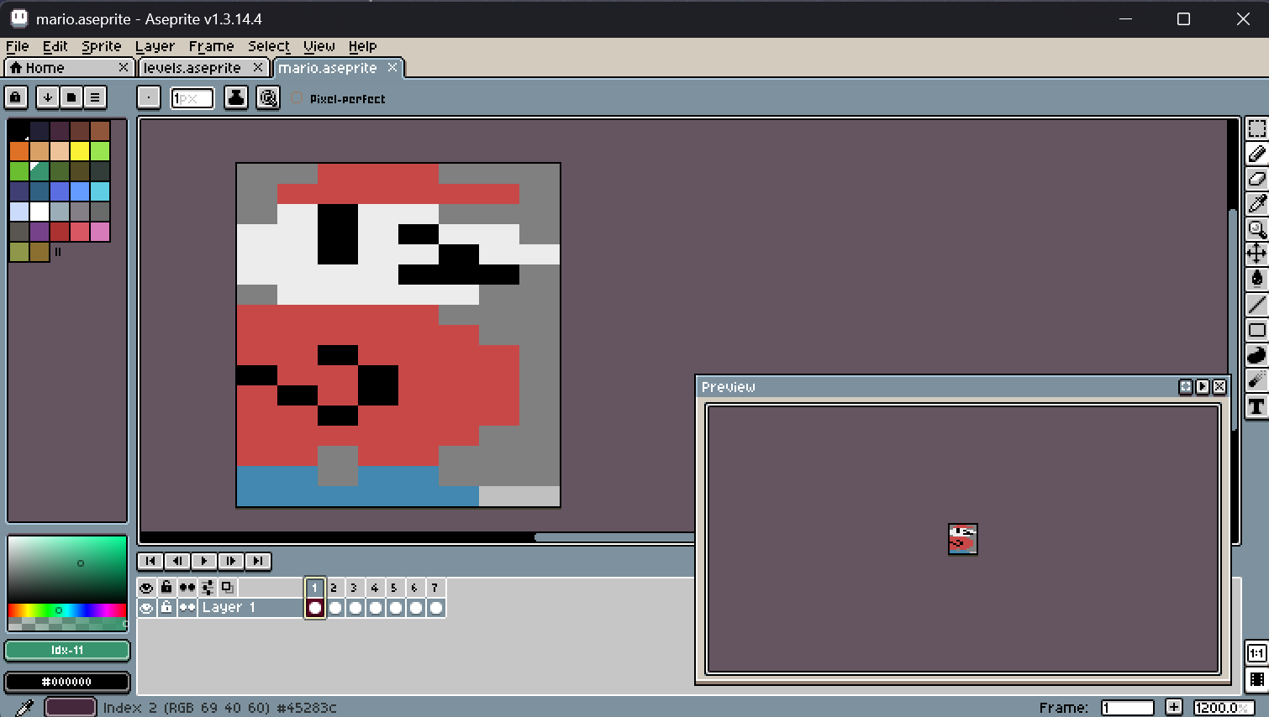Lock Layer 1 with its padlock icon

[166, 608]
